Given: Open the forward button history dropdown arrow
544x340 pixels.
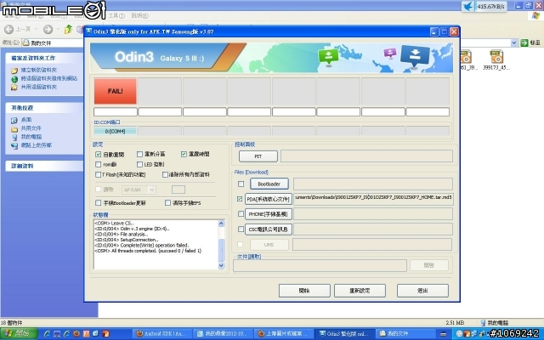Looking at the screenshot, I should [x=57, y=30].
